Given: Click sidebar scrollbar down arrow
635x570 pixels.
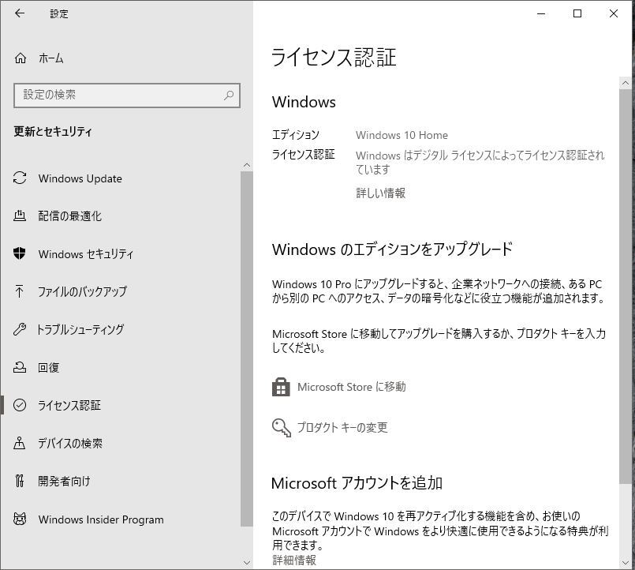Looking at the screenshot, I should point(247,563).
